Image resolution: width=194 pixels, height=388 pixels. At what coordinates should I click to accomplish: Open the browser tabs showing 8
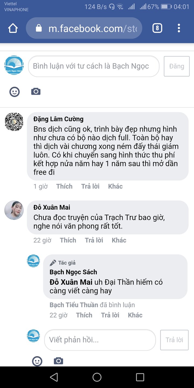click(157, 28)
